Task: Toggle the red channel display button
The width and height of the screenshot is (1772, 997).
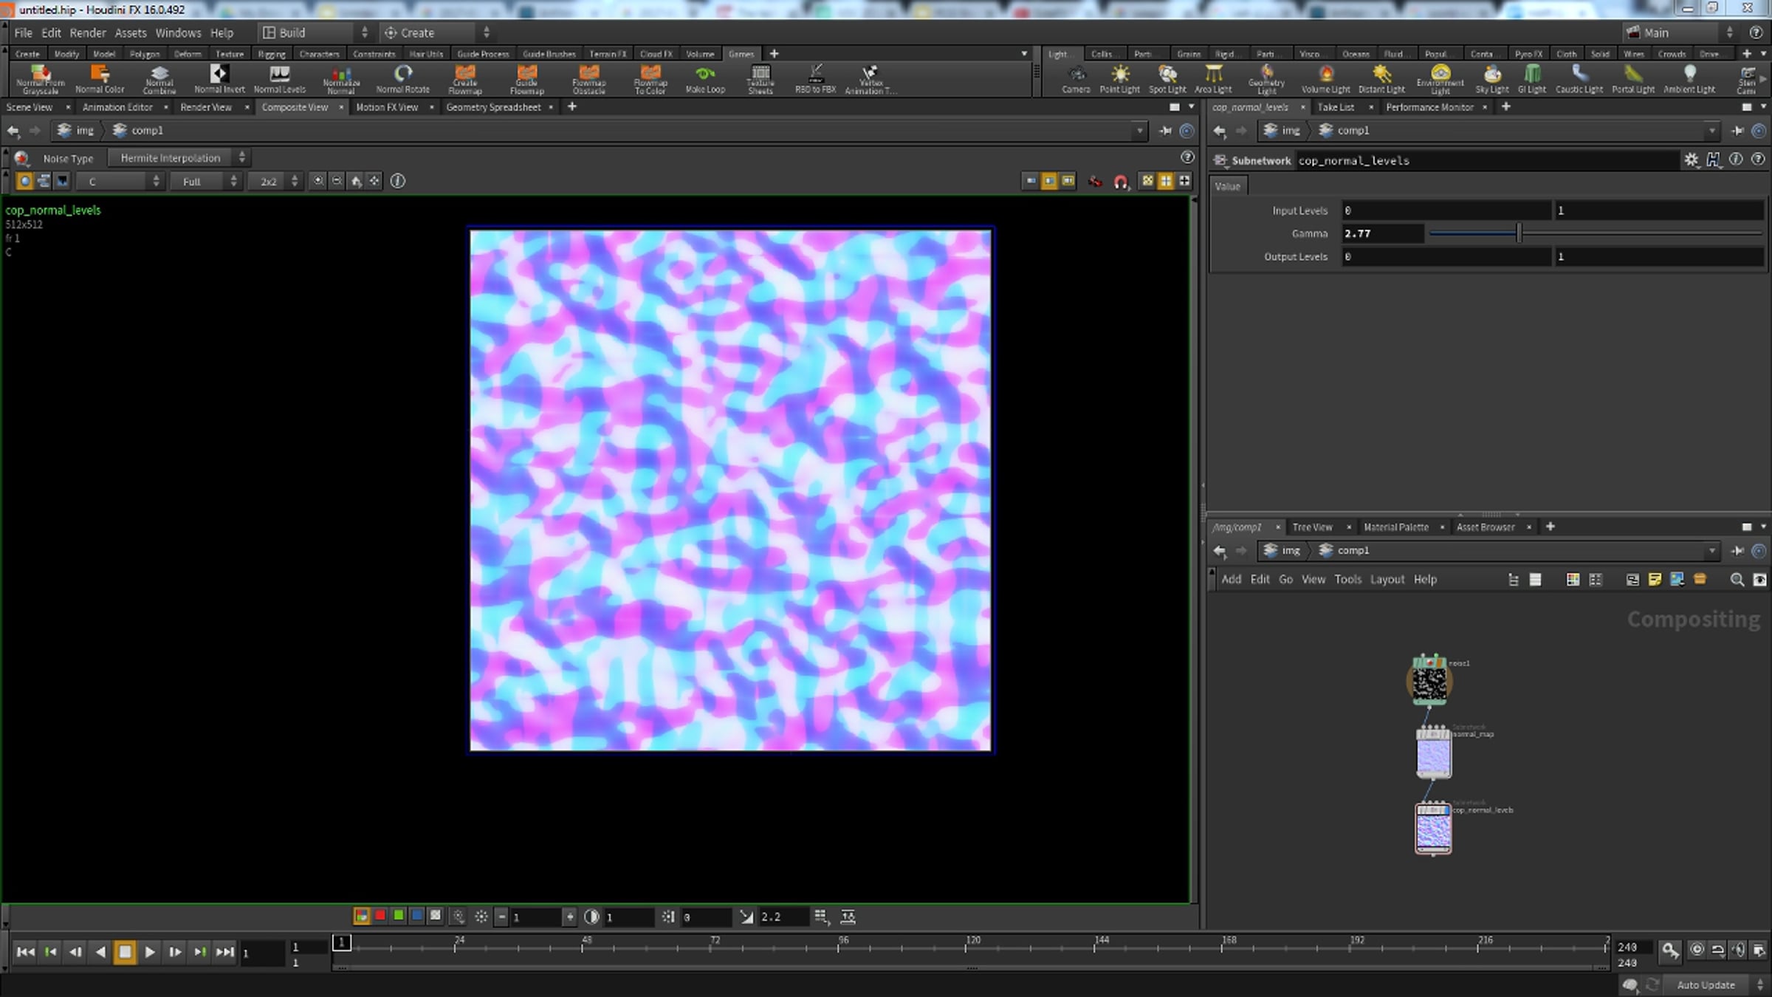Action: (380, 916)
